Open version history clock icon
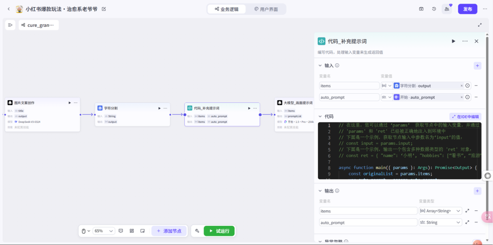 [x=434, y=9]
